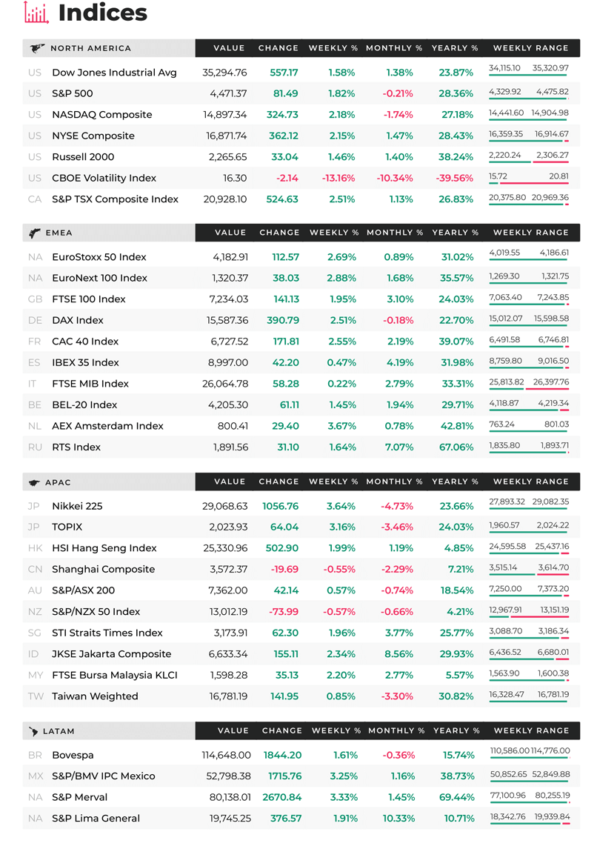Click DAX Index weekly range bar
The height and width of the screenshot is (846, 597).
(x=529, y=325)
